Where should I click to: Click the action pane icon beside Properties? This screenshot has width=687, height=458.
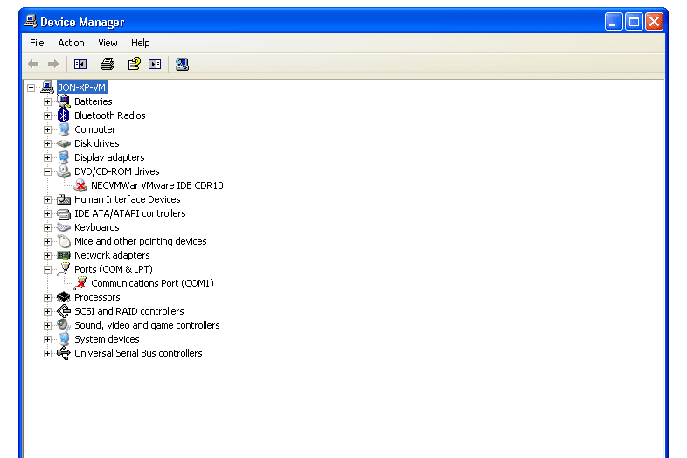[x=155, y=64]
